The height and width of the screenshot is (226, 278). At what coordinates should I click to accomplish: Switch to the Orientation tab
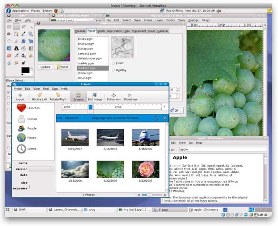coord(115,31)
